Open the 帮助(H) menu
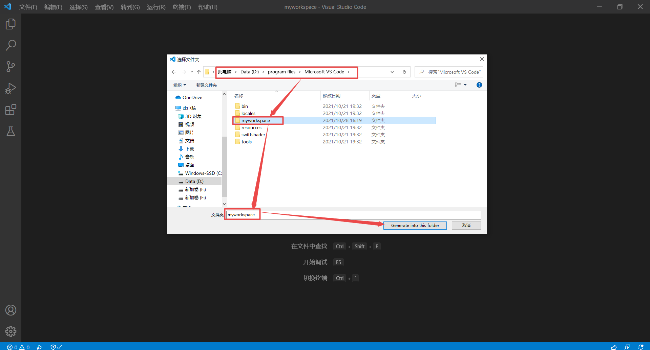The width and height of the screenshot is (650, 350). coord(208,7)
